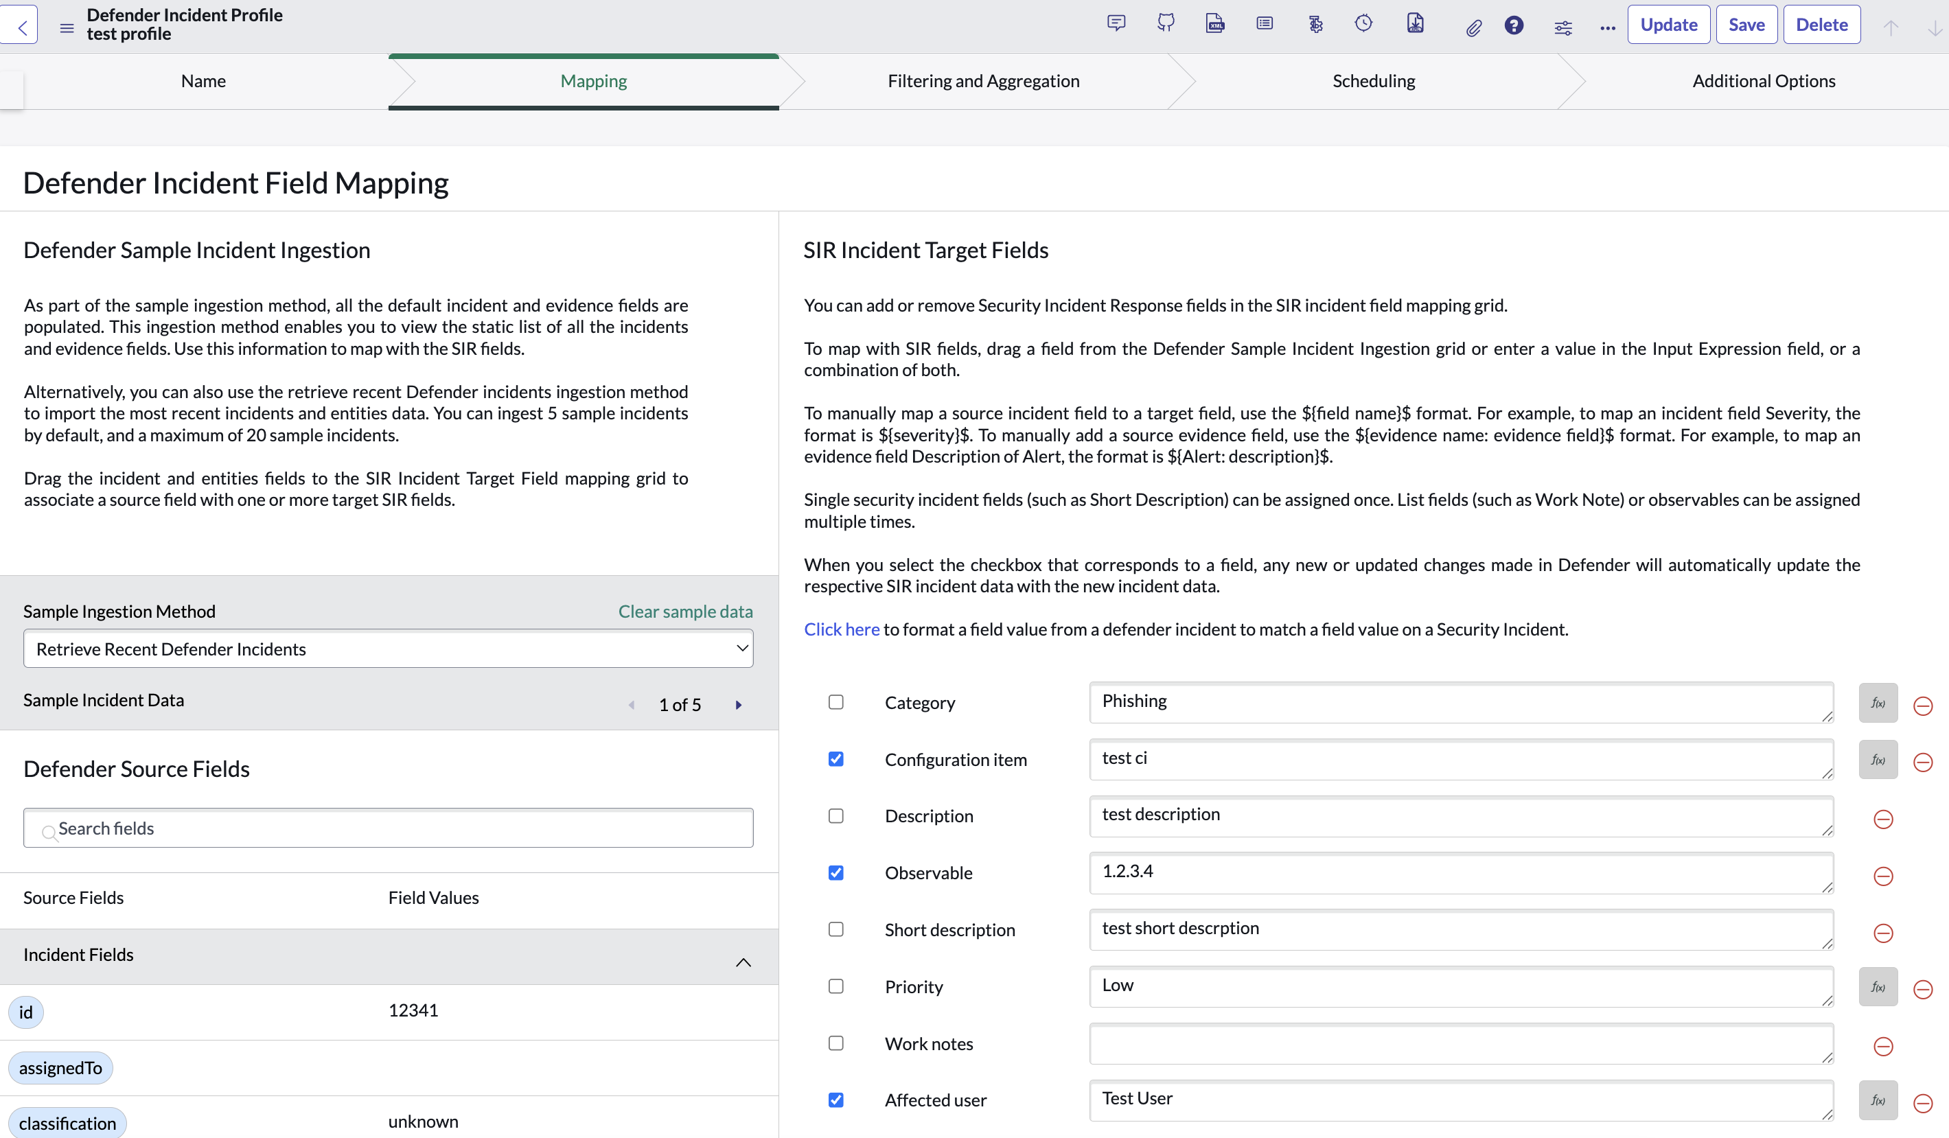Select the classification source field pill
The height and width of the screenshot is (1138, 1949).
[67, 1124]
